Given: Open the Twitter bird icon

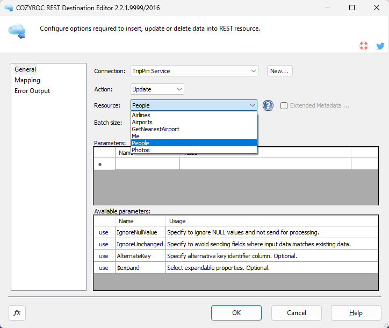Looking at the screenshot, I should click(x=380, y=46).
